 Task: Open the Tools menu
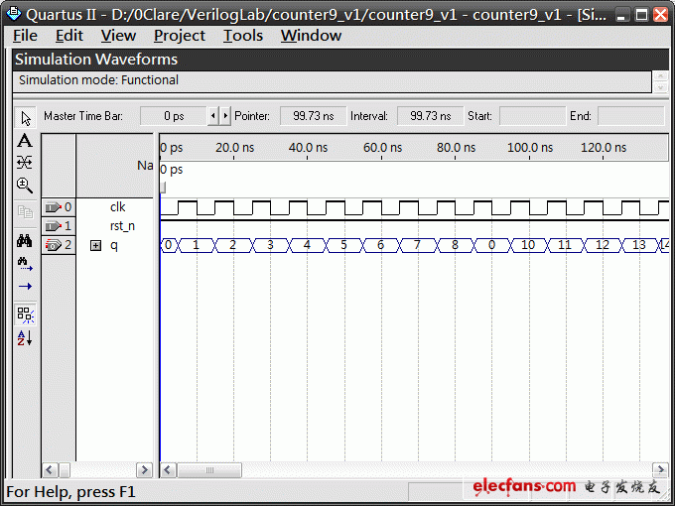242,36
